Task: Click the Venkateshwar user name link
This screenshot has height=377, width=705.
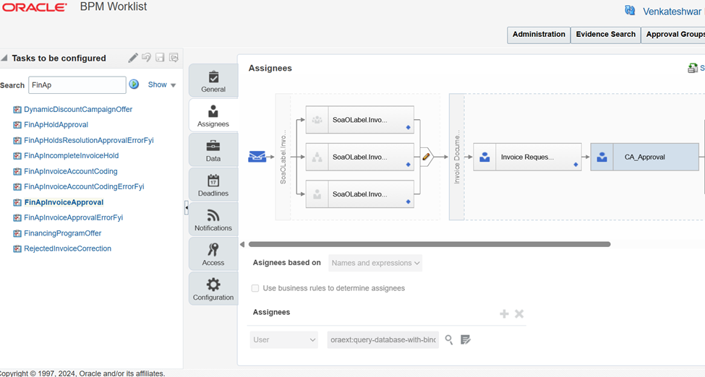Action: point(672,12)
